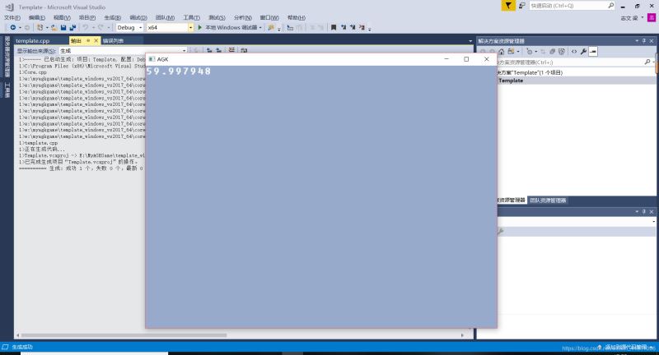Click the Navigate Backward toolbar icon
The height and width of the screenshot is (355, 659).
click(13, 27)
